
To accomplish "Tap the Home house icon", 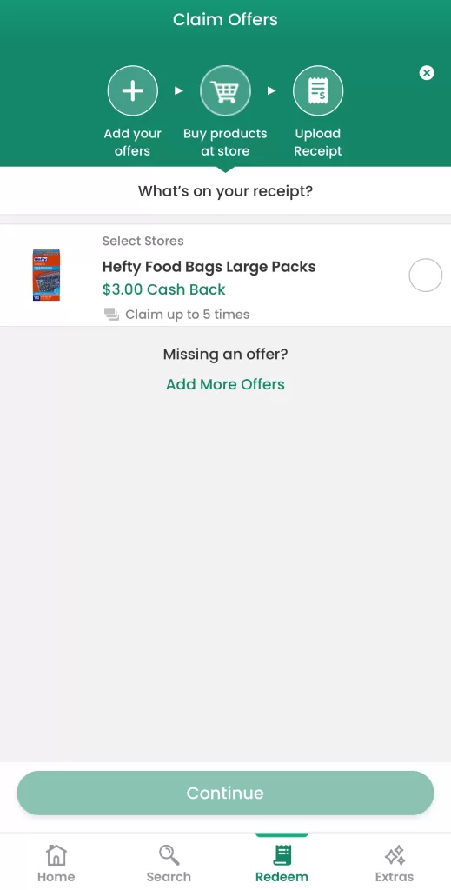I will point(56,855).
